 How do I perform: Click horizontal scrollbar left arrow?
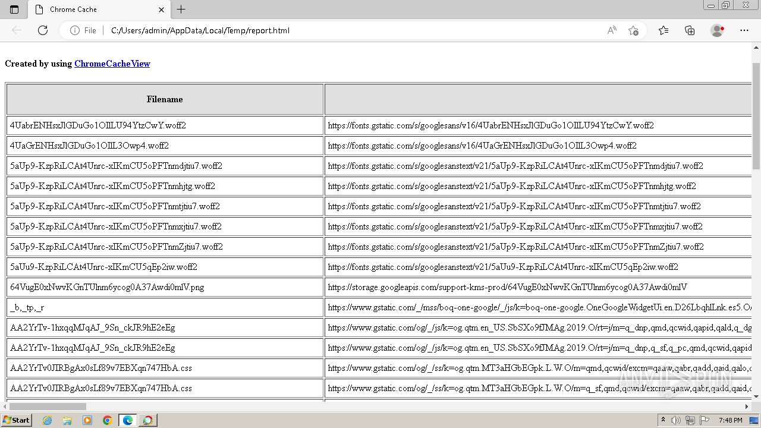point(4,407)
